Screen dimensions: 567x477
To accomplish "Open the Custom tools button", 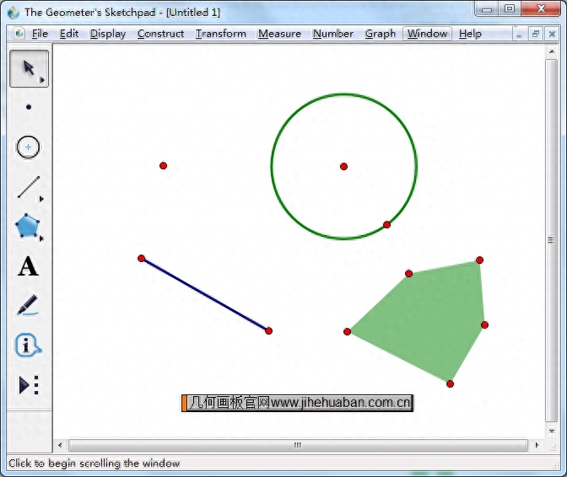I will pyautogui.click(x=29, y=385).
